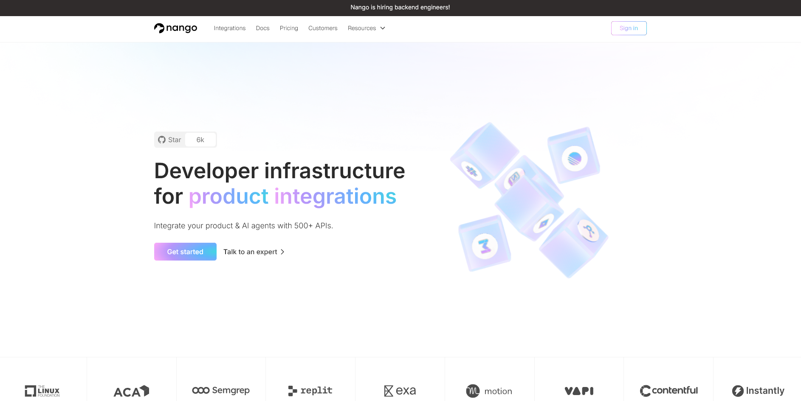Click the Contentful logo
This screenshot has width=801, height=401.
668,390
